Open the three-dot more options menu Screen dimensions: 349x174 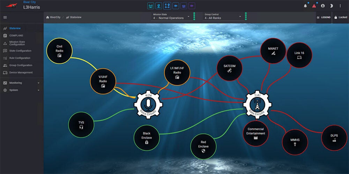tap(340, 6)
